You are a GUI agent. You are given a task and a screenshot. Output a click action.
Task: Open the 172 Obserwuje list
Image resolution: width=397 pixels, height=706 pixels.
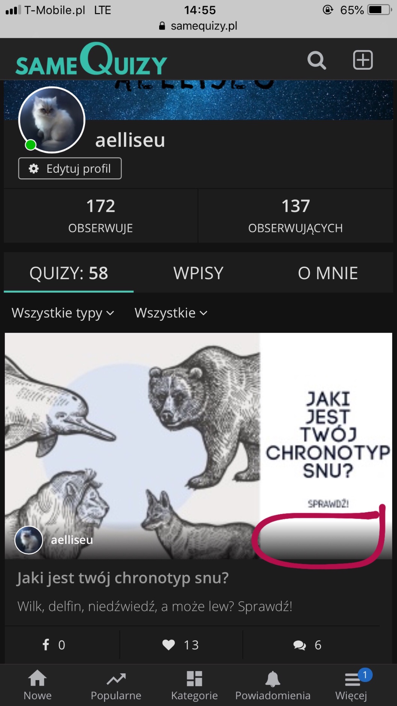100,216
